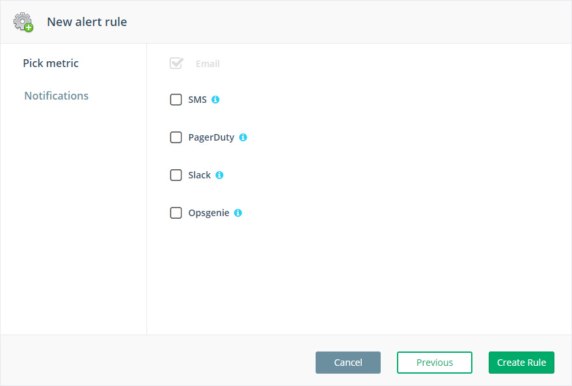Enable the SMS notification checkbox
572x386 pixels.
(176, 100)
